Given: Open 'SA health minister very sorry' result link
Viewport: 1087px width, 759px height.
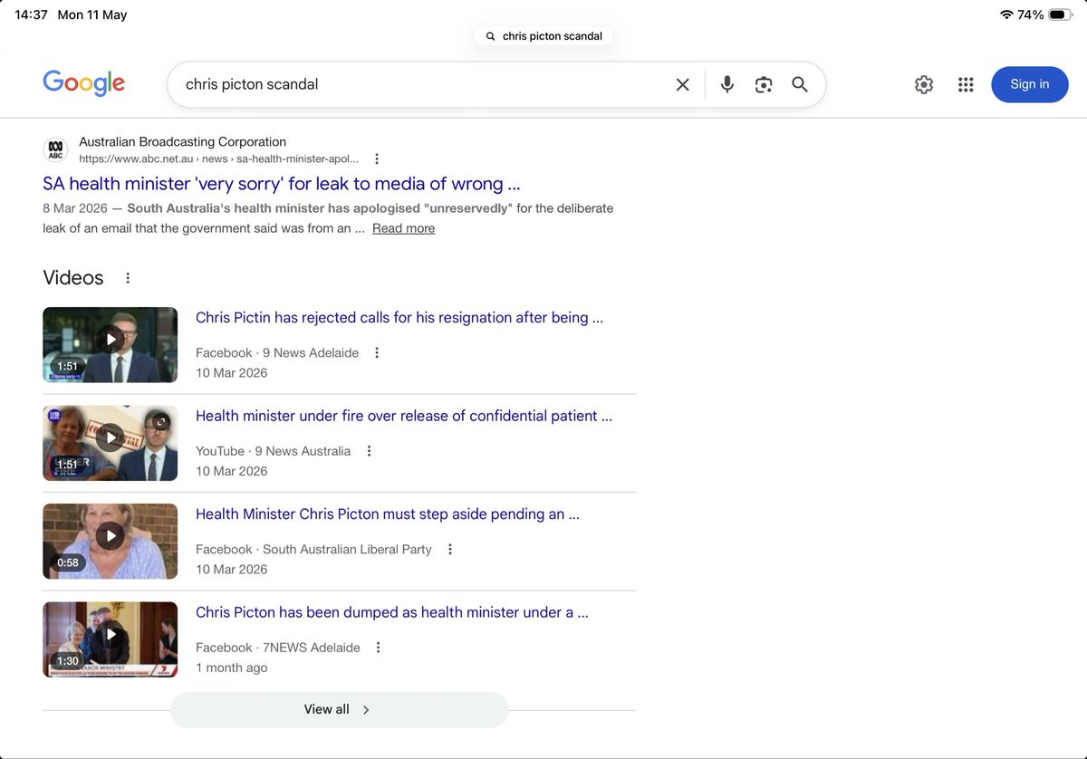Looking at the screenshot, I should [x=282, y=183].
